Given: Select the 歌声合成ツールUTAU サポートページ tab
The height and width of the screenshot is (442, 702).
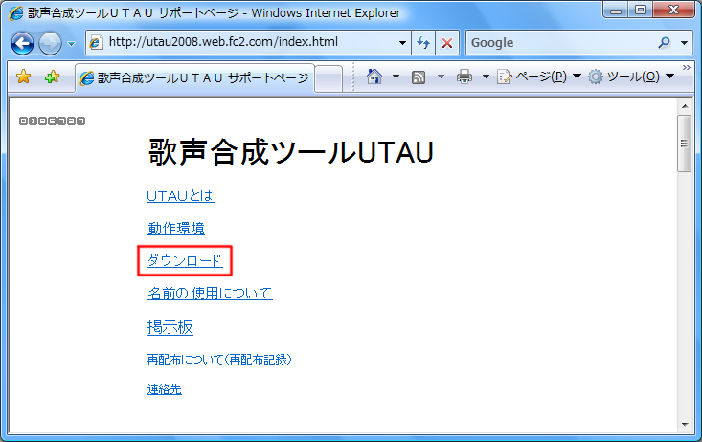Looking at the screenshot, I should pyautogui.click(x=196, y=77).
